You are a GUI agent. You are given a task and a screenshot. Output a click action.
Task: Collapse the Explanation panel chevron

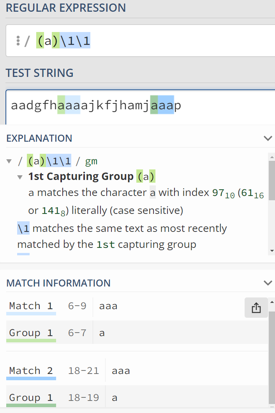click(268, 138)
